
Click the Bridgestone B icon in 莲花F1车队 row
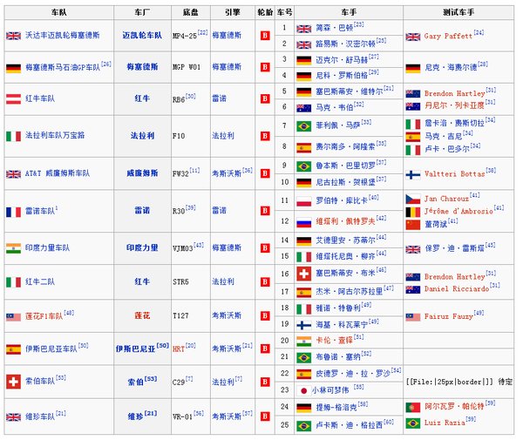265,315
